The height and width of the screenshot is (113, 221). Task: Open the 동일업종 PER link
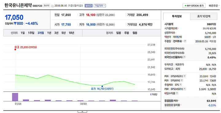pos(172,101)
